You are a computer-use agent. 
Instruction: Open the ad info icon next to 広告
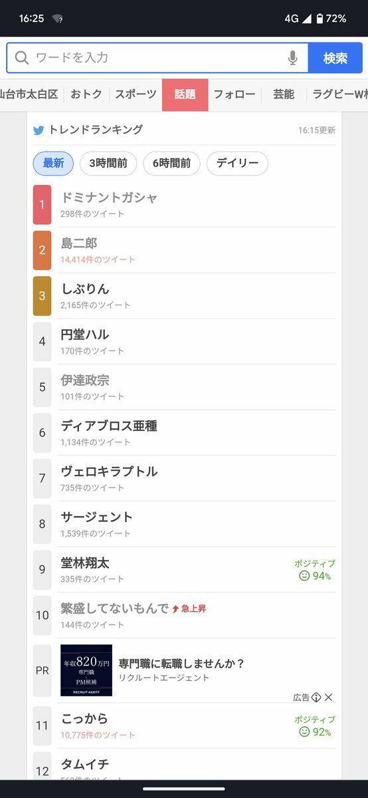click(x=317, y=698)
